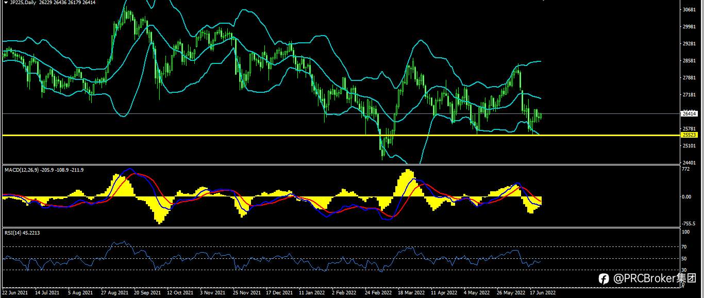Click the 3 Nov 2021 date label
The width and height of the screenshot is (704, 298).
tap(212, 292)
